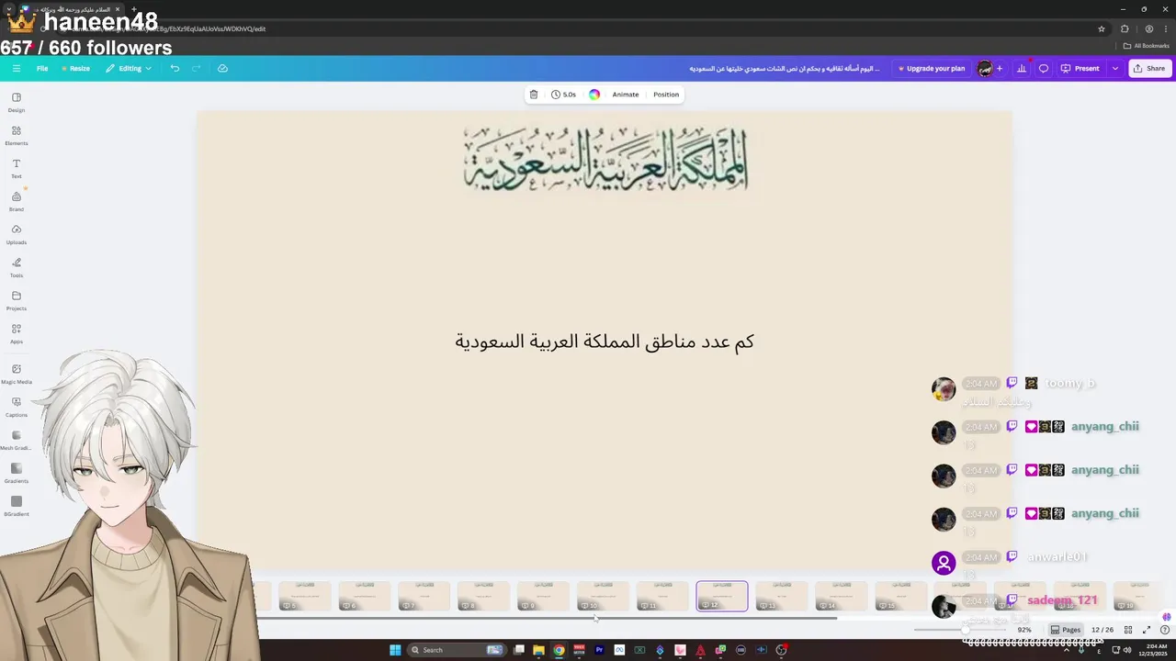Open the Text panel
This screenshot has width=1176, height=661.
point(17,169)
